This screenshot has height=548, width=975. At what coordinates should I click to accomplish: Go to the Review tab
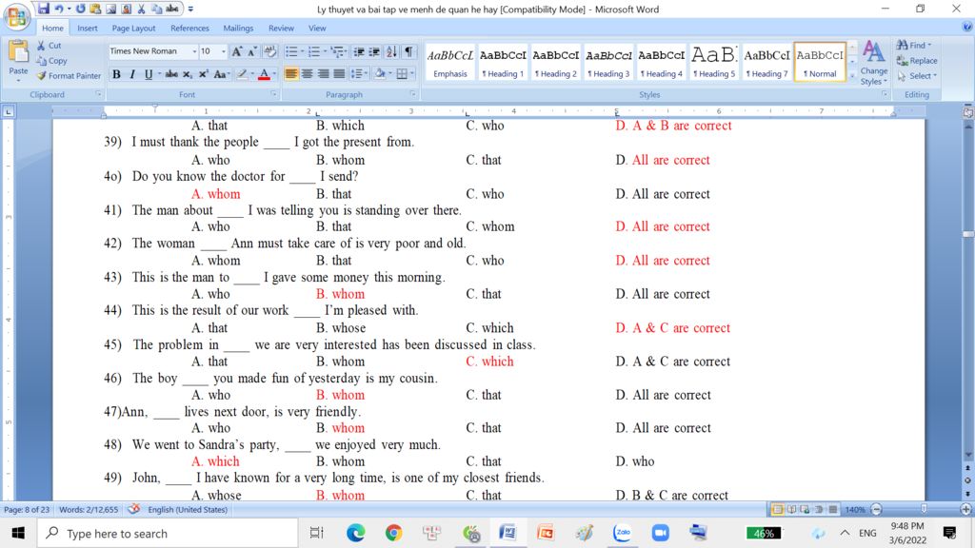[281, 28]
